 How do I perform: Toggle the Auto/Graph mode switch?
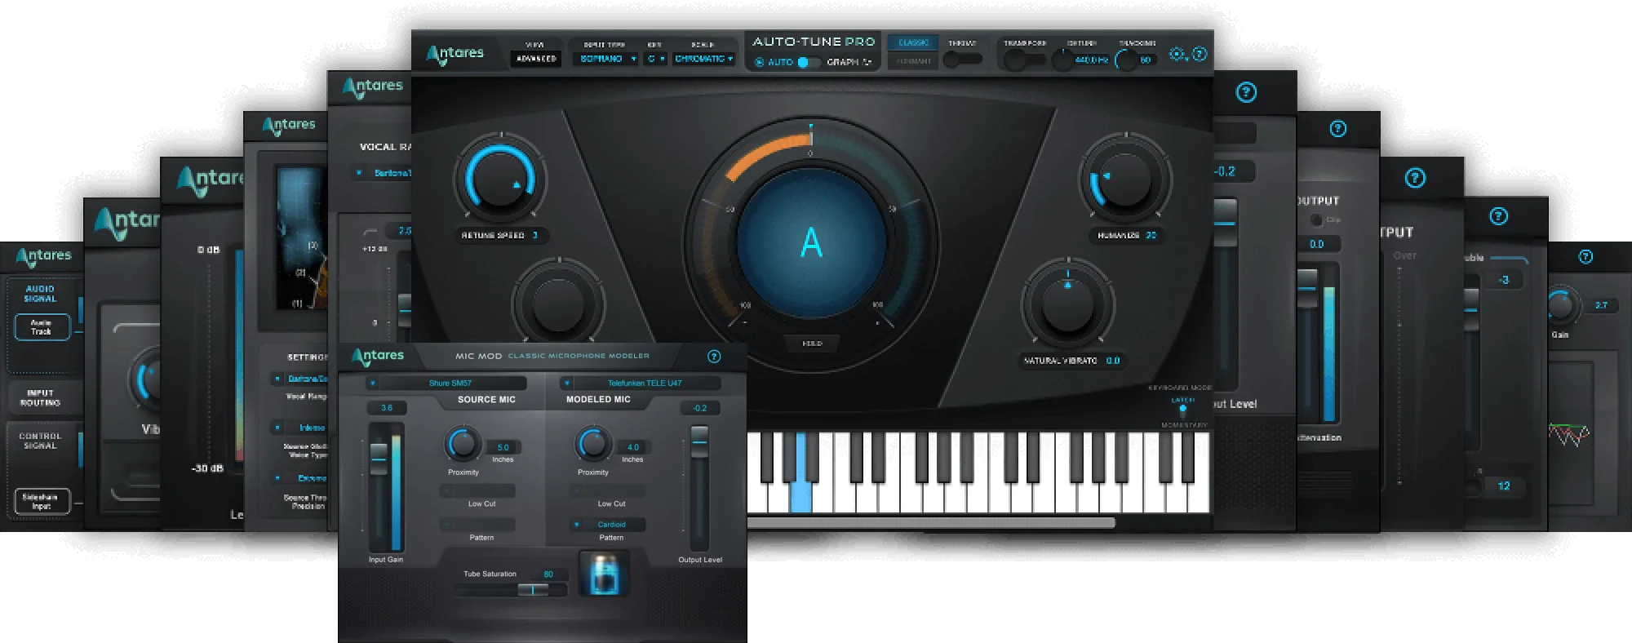pos(807,62)
